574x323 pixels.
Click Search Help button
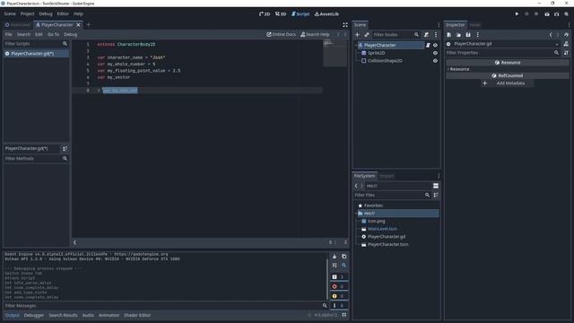[315, 34]
